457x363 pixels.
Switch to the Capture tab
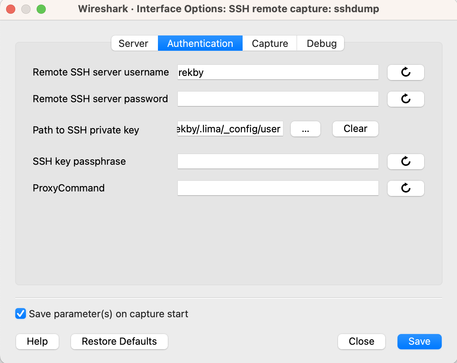tap(269, 43)
